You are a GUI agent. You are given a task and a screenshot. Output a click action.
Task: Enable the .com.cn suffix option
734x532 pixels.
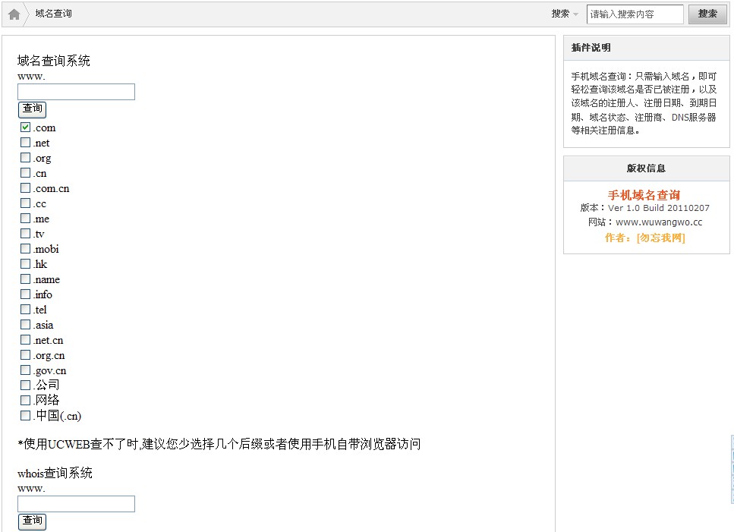point(24,188)
